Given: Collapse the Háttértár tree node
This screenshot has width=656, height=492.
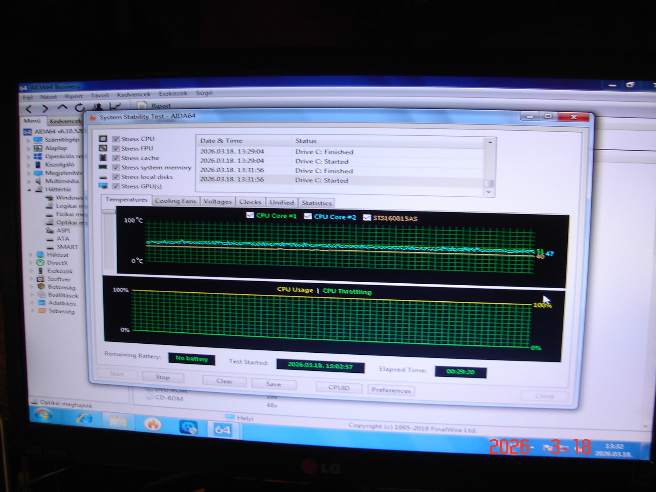Looking at the screenshot, I should (29, 190).
